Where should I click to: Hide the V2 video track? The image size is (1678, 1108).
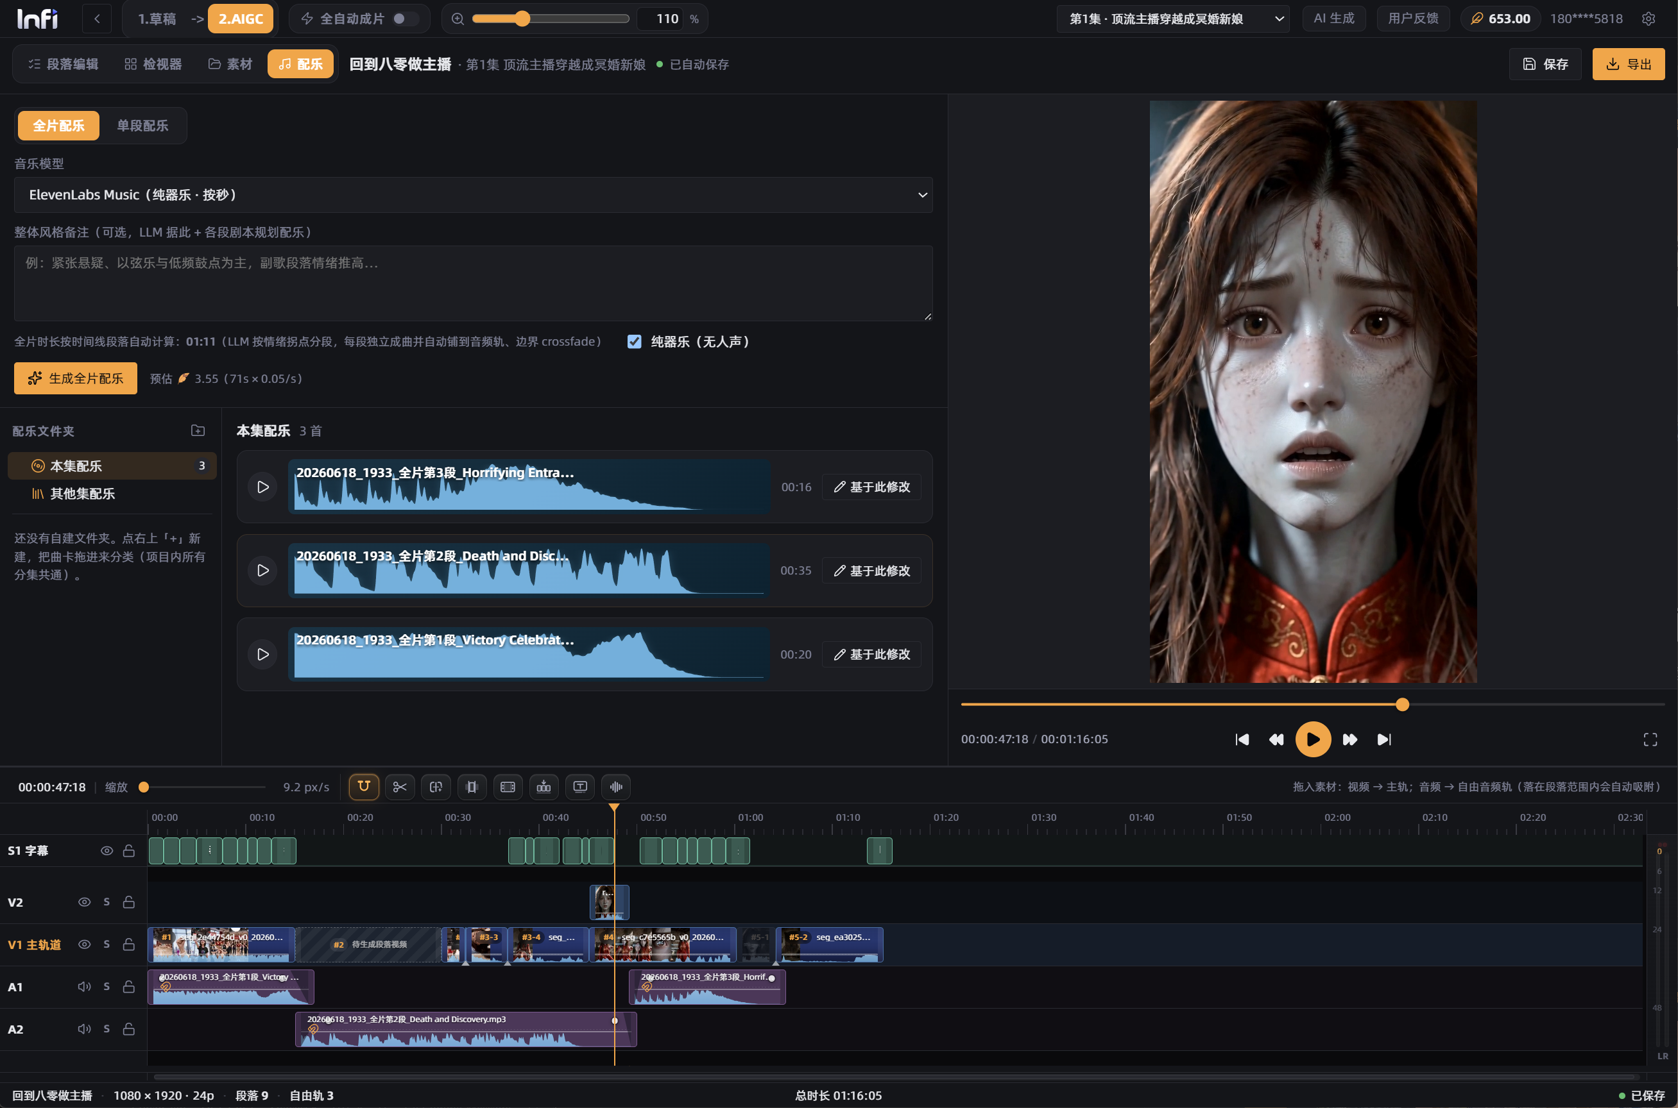tap(84, 902)
